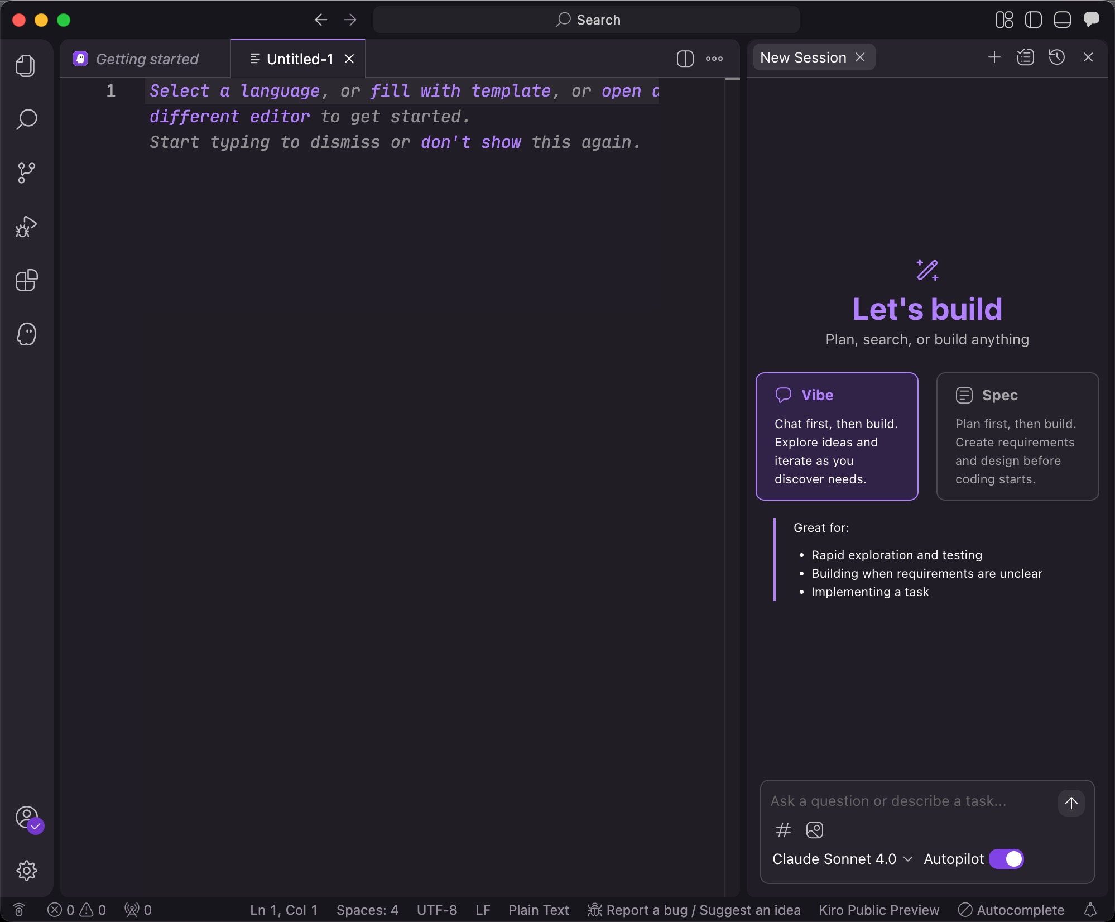Open the Claude Sonnet 4.0 model dropdown
The height and width of the screenshot is (922, 1115).
pyautogui.click(x=842, y=859)
